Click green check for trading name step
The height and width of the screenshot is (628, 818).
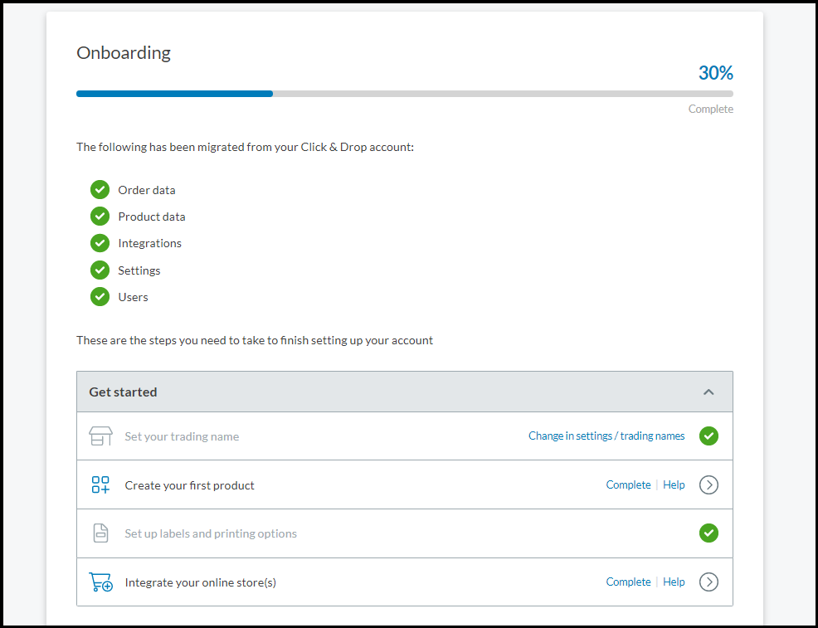coord(708,436)
